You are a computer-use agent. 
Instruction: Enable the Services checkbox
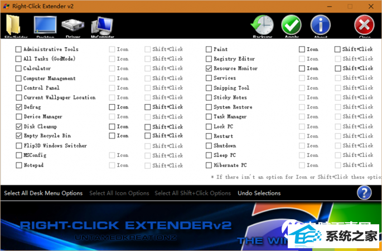point(209,78)
